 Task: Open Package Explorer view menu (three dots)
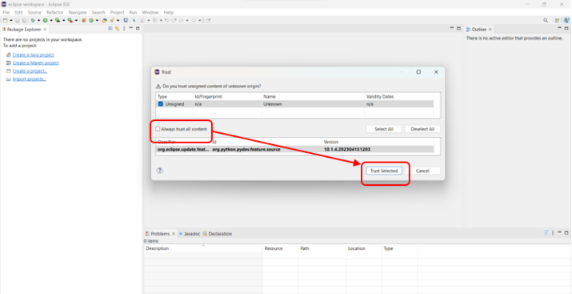point(124,29)
